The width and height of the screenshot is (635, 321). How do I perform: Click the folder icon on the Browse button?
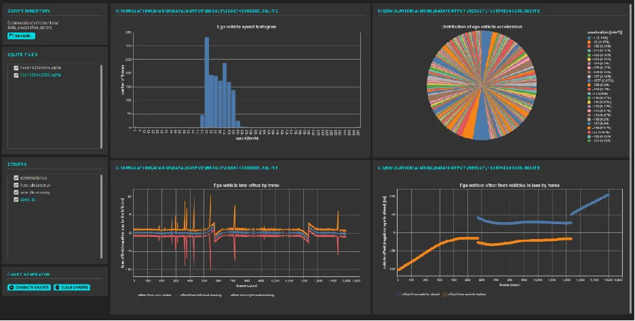pyautogui.click(x=12, y=35)
